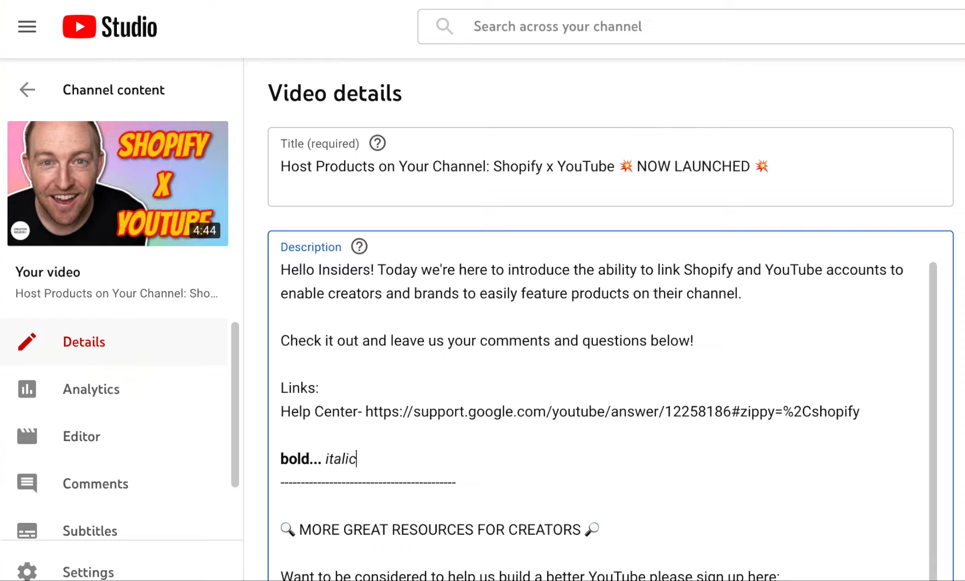Click the 'Description' field label

coord(311,247)
